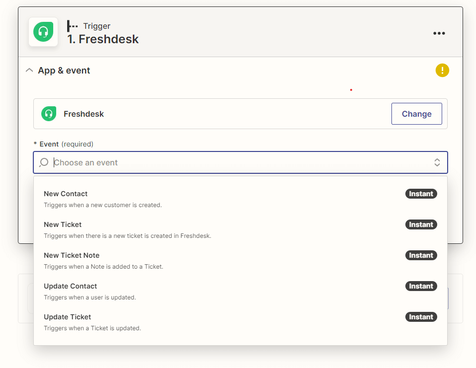Click 'Triggers when a Note is added' description
476x368 pixels.
point(103,267)
